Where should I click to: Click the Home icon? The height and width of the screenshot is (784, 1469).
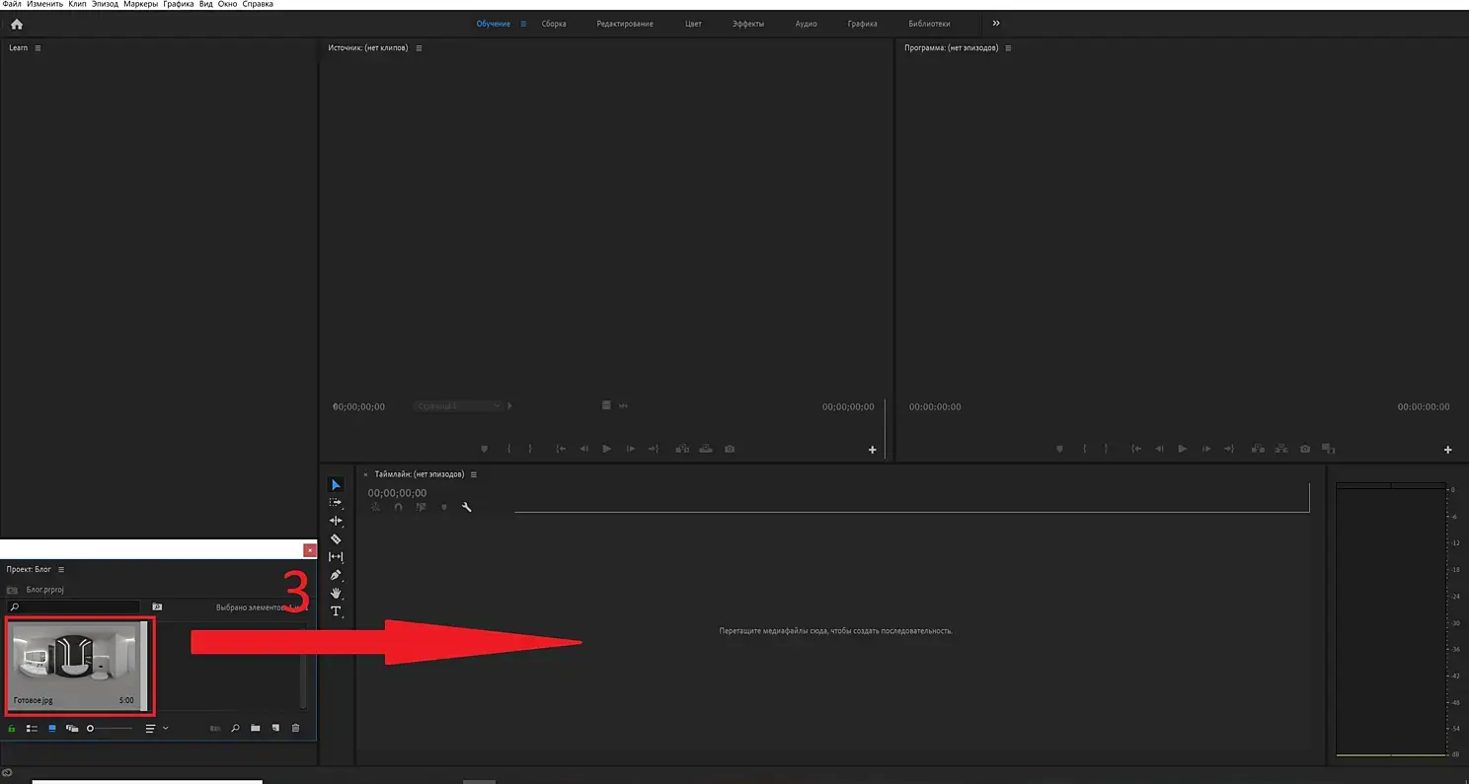[x=16, y=24]
